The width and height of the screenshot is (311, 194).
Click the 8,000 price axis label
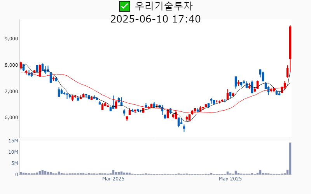11,65
